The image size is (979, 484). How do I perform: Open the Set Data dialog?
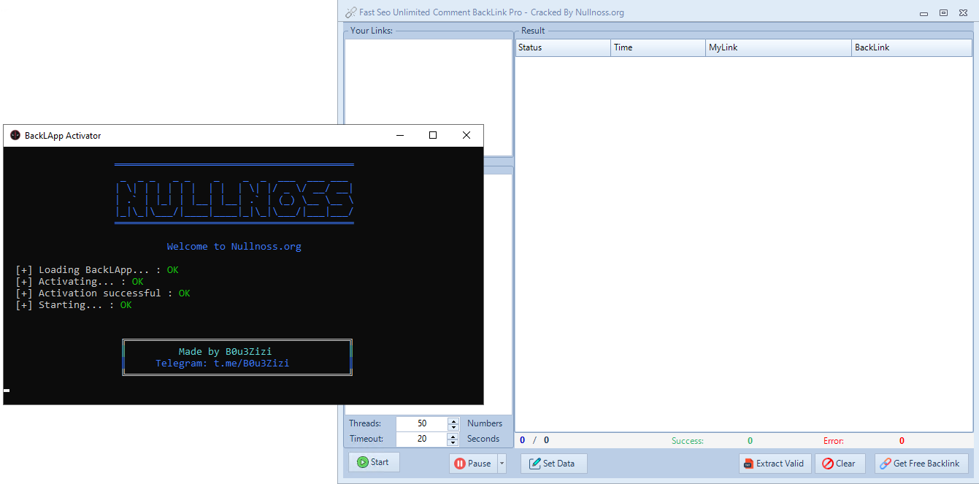click(x=553, y=464)
